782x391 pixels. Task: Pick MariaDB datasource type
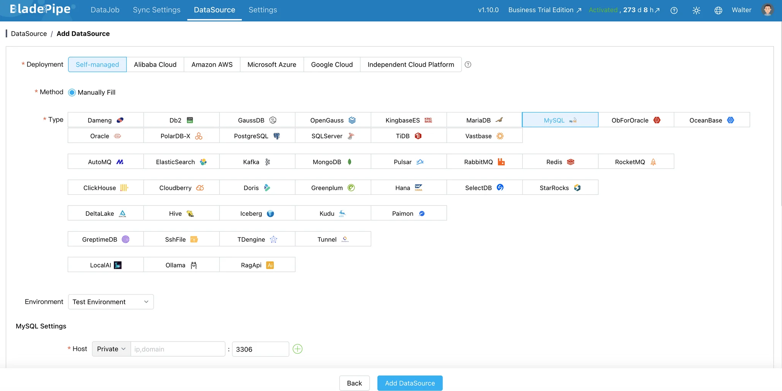coord(484,120)
